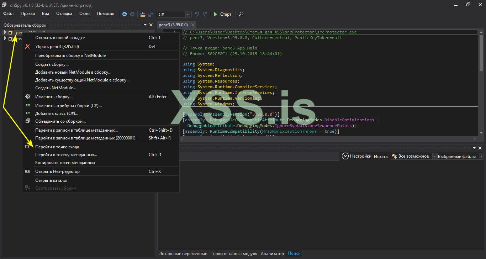
Task: Select Перейти к точке входа menu entry
Action: (57, 147)
